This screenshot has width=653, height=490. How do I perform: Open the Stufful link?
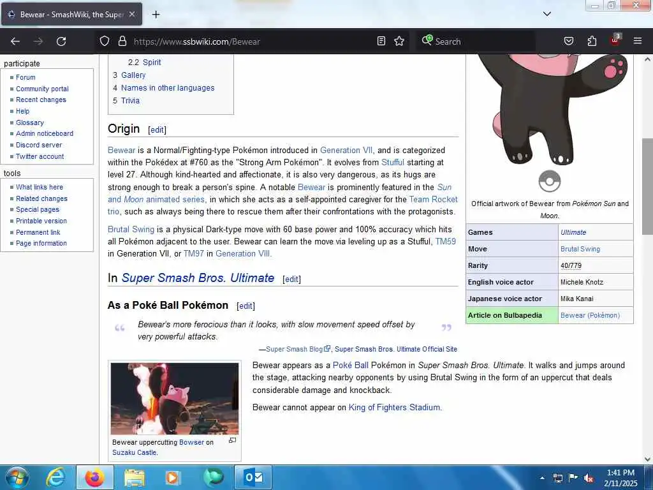(393, 163)
